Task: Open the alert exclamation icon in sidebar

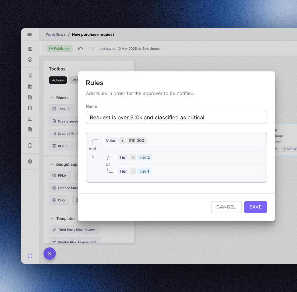Action: pos(30,145)
